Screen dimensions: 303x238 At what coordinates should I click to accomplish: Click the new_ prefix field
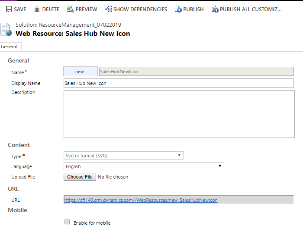tap(81, 72)
